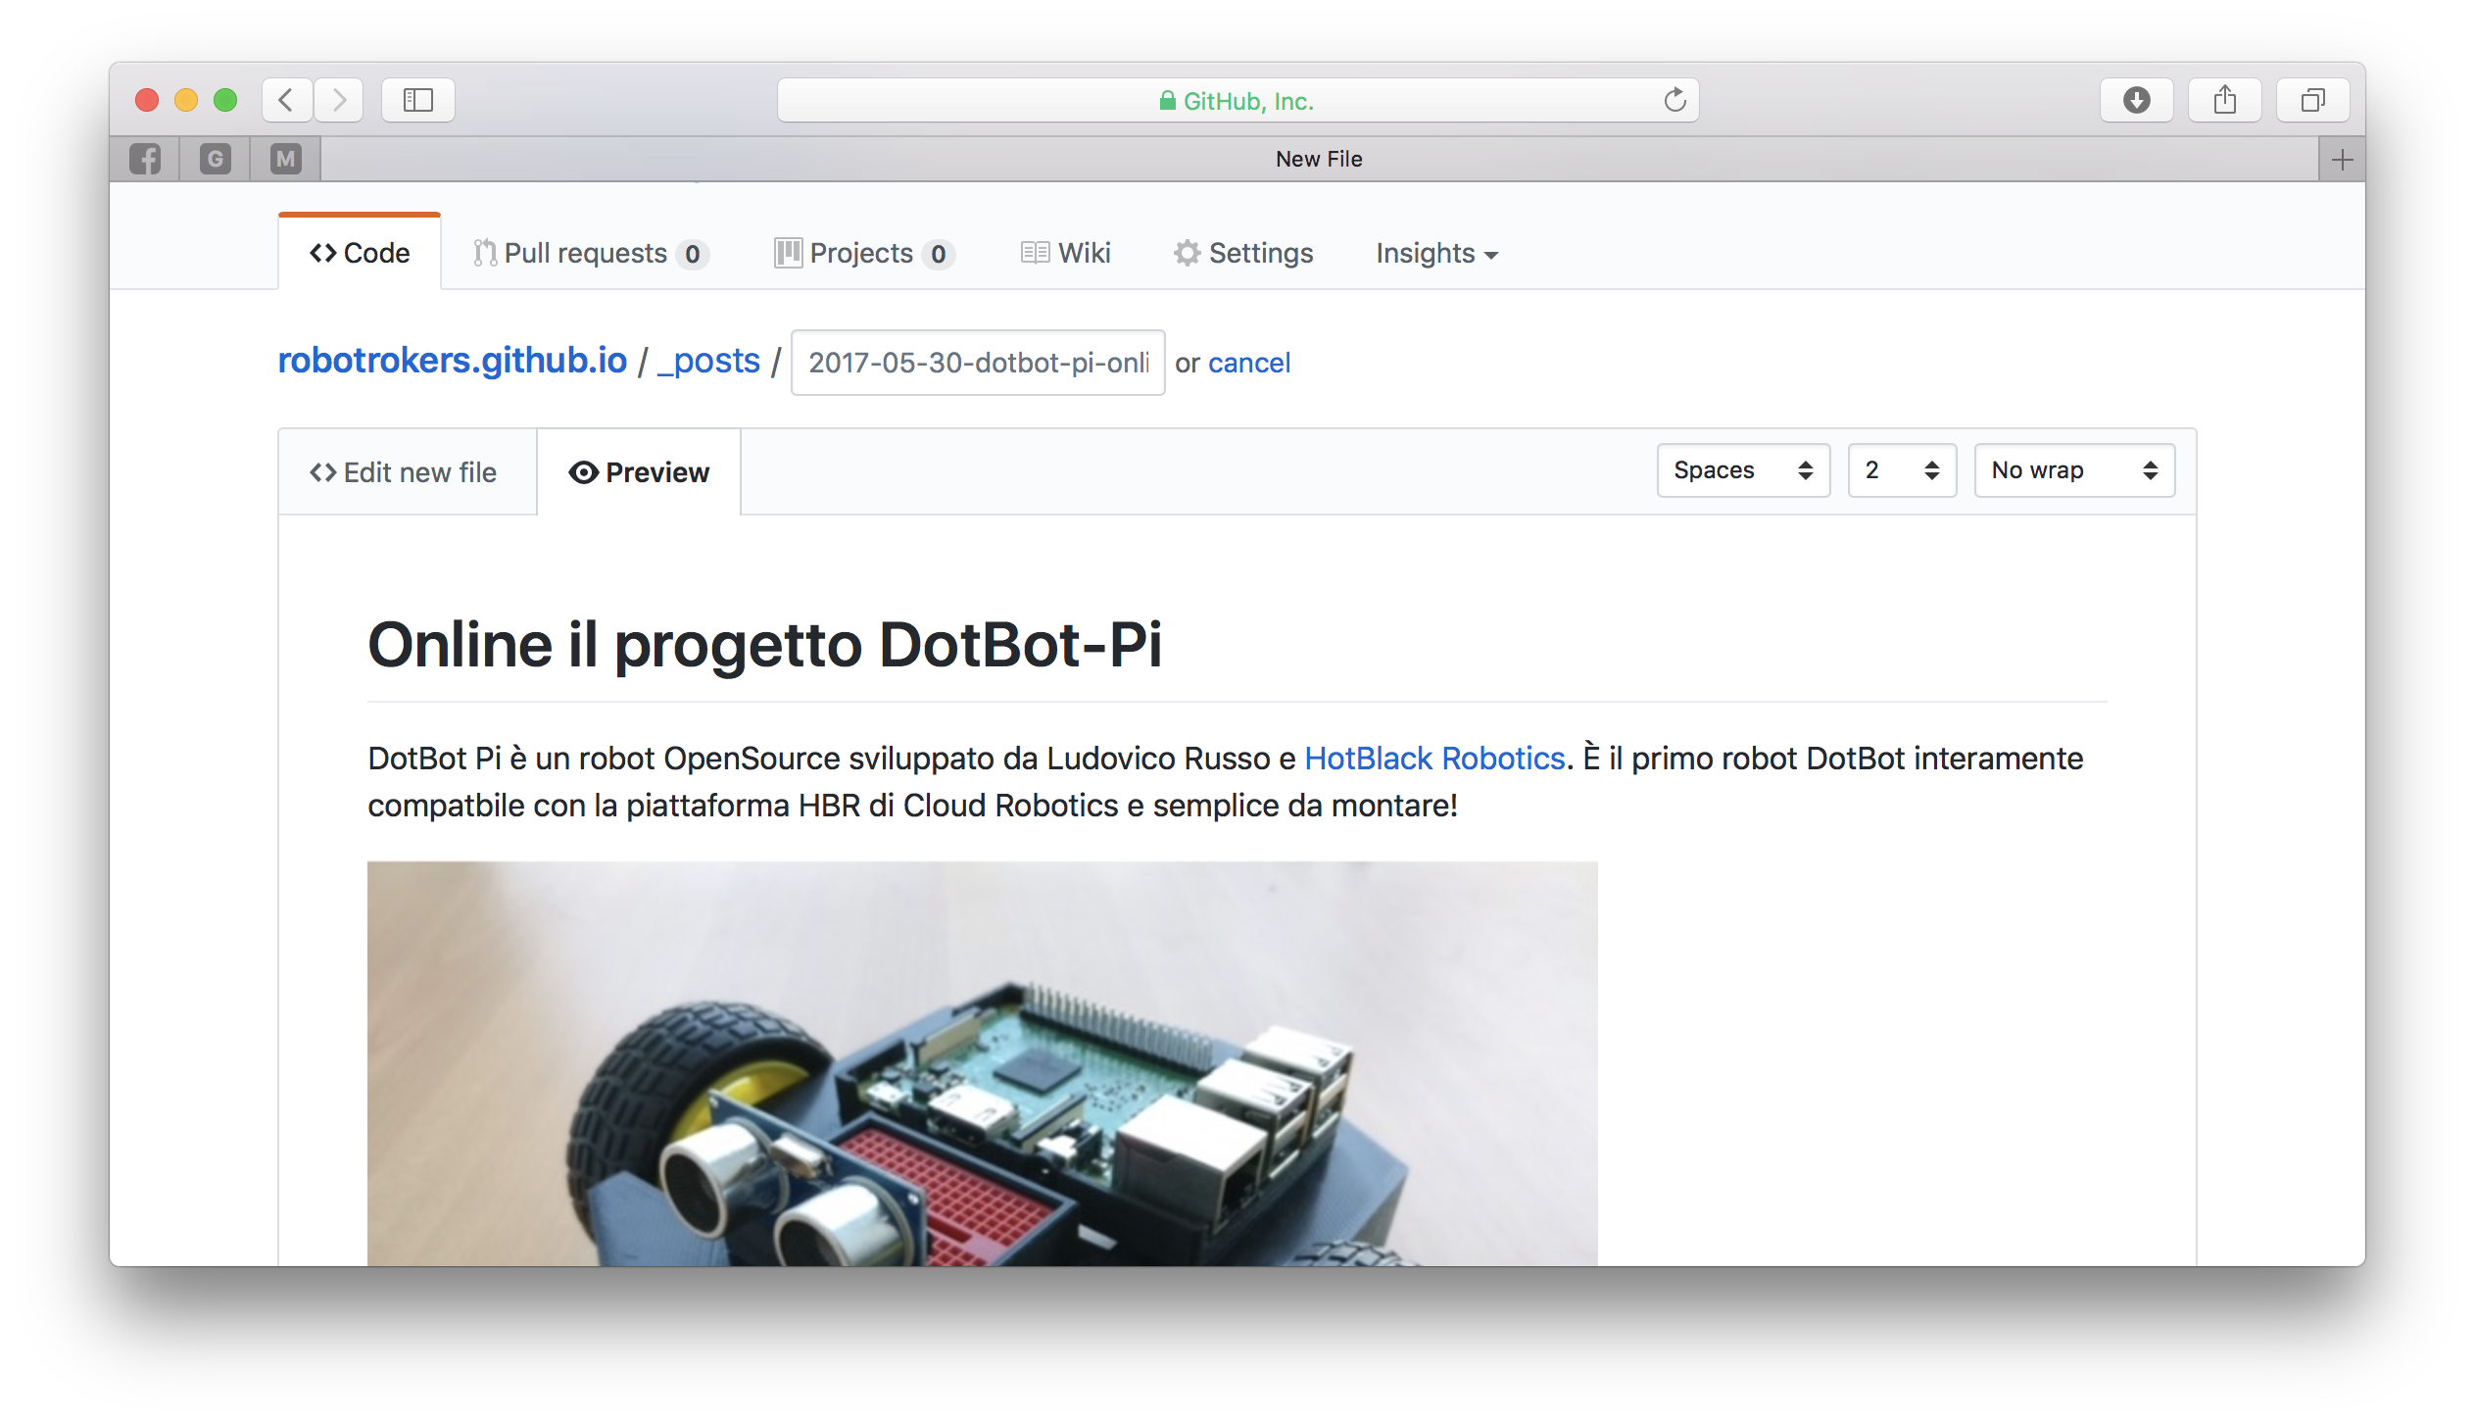Click the browser back arrow
This screenshot has height=1423, width=2475.
286,100
